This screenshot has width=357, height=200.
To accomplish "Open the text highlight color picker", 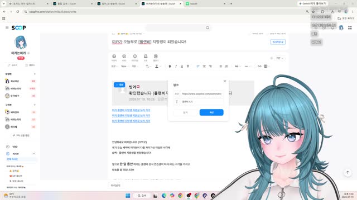I will tap(157, 66).
